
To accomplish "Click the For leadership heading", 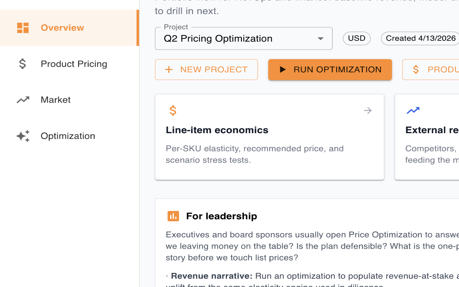I will [221, 216].
